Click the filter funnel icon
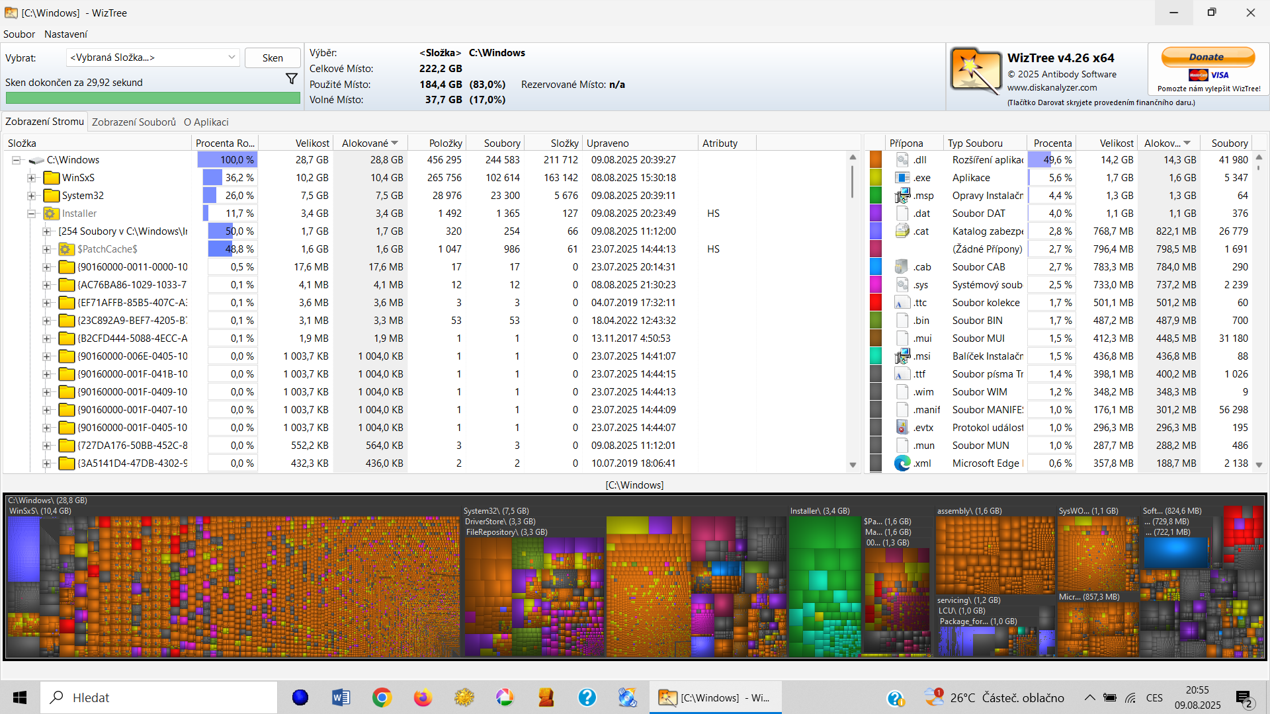Viewport: 1270px width, 714px height. (x=291, y=79)
